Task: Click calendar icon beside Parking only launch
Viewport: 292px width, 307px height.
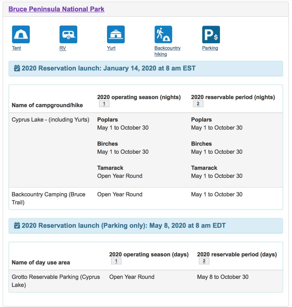Action: (17, 226)
